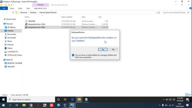Viewport: 192px width, 108px height.
Task: Open VirtualBox cube icon in host taskbar
Action: coord(65,105)
